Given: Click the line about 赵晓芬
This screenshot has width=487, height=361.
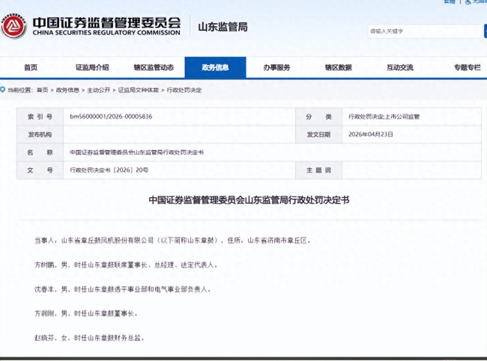Looking at the screenshot, I should pos(89,338).
